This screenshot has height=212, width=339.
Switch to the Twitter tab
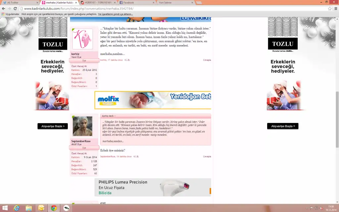[x=20, y=2]
